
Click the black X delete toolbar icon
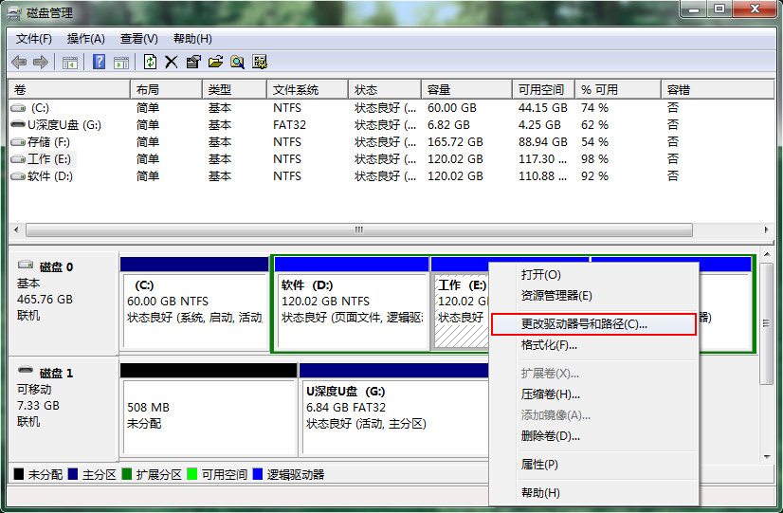172,63
